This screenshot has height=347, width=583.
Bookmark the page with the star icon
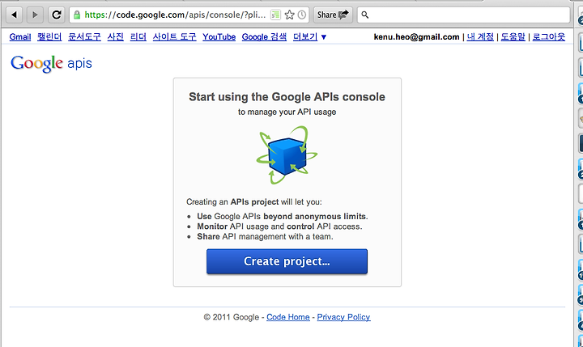(289, 15)
